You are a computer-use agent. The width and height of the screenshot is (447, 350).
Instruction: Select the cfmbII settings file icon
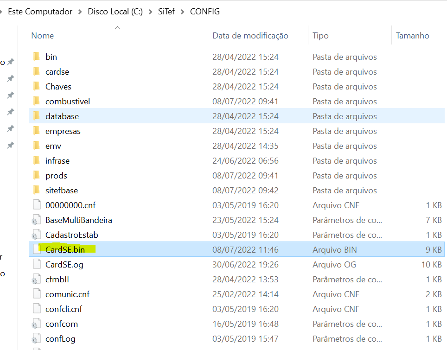tap(36, 280)
